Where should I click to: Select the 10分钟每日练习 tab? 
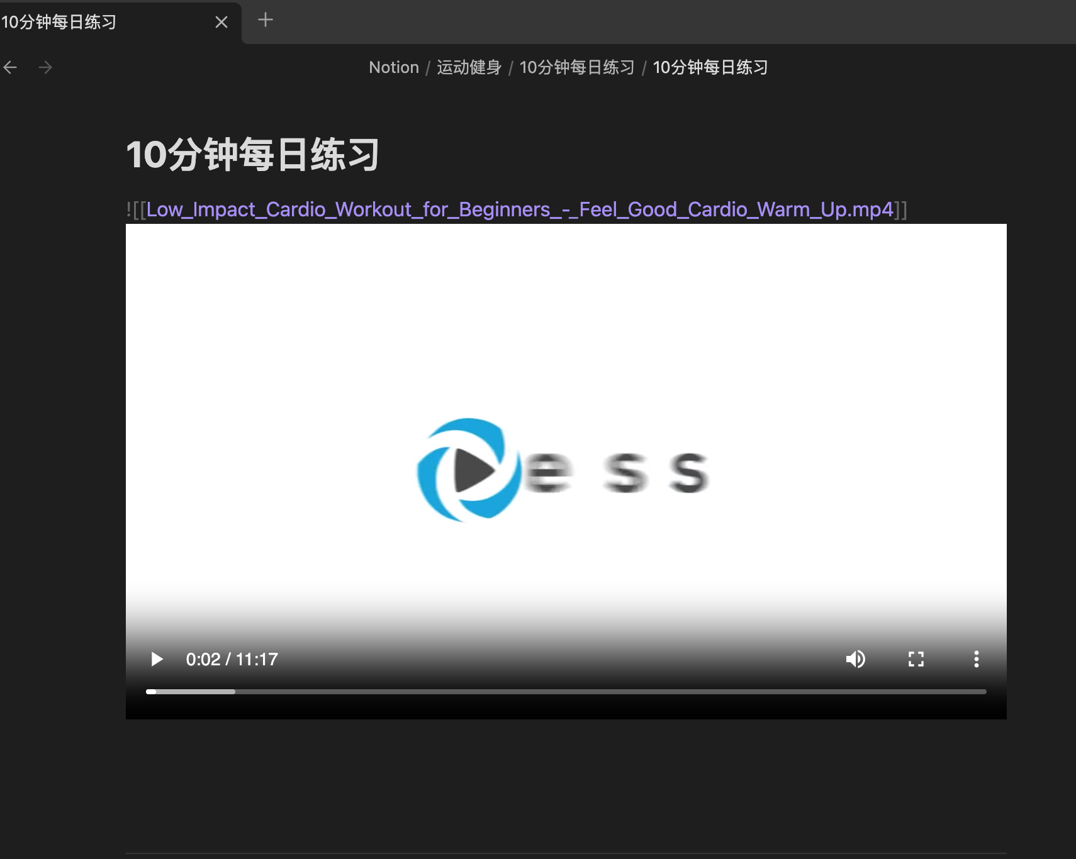(94, 22)
